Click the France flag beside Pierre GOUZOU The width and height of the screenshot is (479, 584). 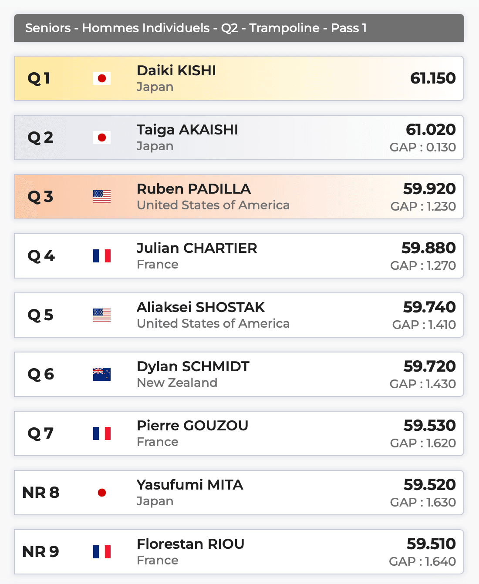[102, 433]
